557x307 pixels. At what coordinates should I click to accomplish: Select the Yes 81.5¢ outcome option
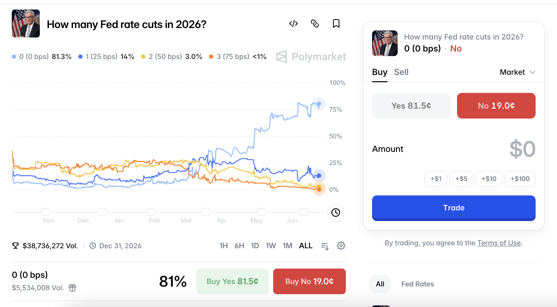coord(411,106)
